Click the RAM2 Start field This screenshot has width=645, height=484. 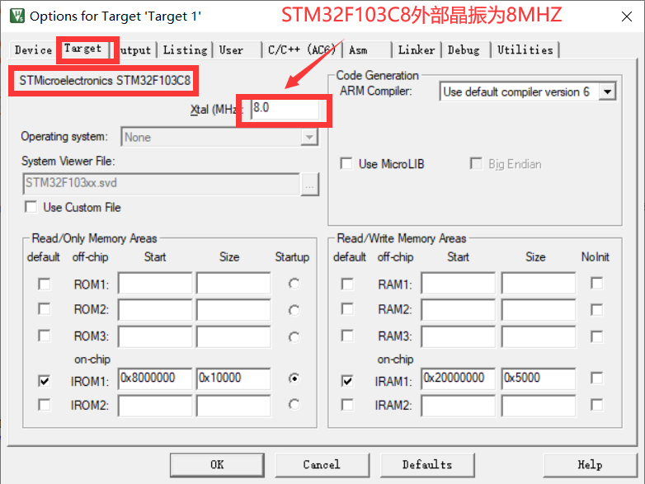[x=459, y=310]
